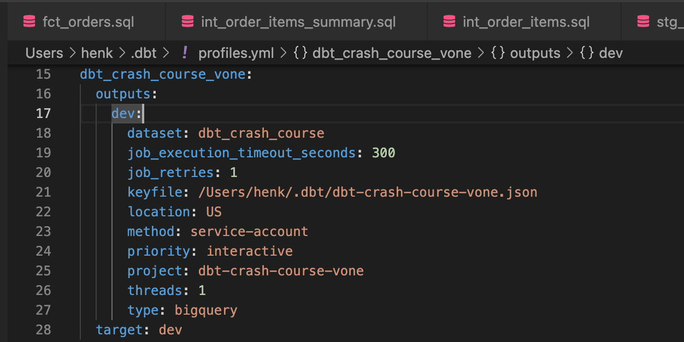Image resolution: width=684 pixels, height=342 pixels.
Task: Select the Users breadcrumb segment
Action: tap(44, 53)
